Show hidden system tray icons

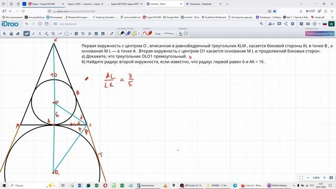[294, 185]
